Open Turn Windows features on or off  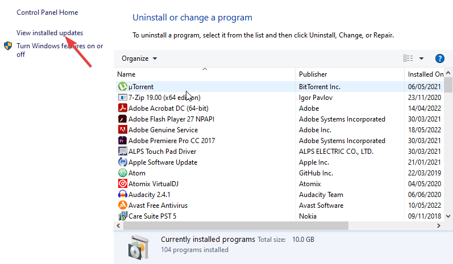click(x=60, y=50)
